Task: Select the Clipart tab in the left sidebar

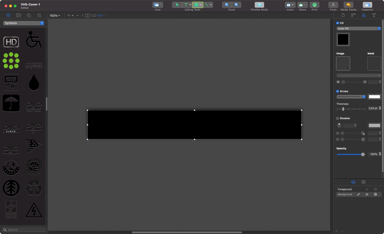Action: click(8, 15)
